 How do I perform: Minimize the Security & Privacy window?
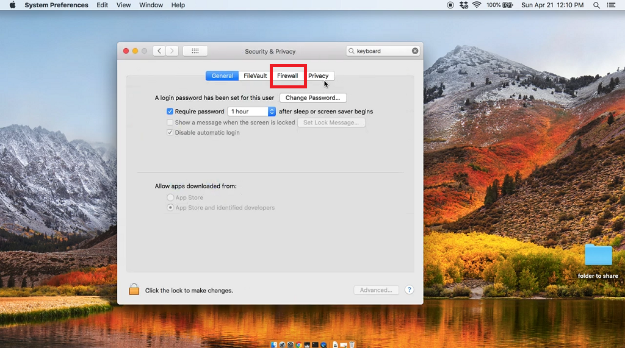click(x=135, y=51)
